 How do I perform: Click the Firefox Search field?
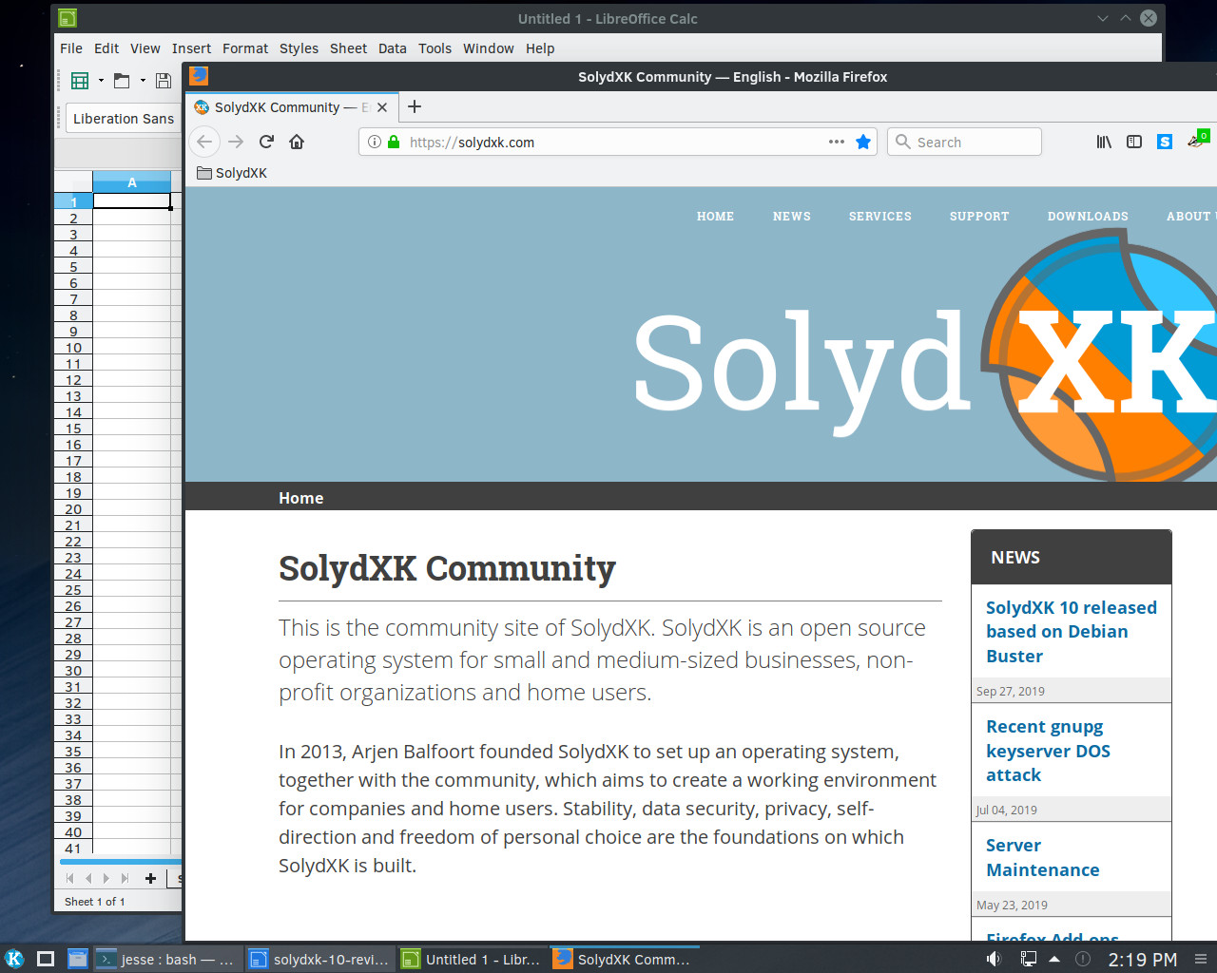tap(964, 142)
